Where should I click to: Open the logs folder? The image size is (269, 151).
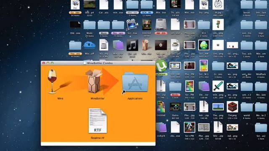click(261, 25)
